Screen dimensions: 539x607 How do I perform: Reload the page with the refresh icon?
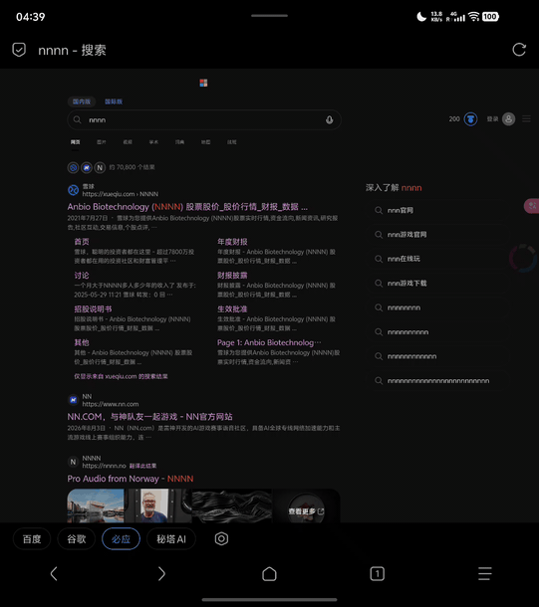[x=519, y=50]
